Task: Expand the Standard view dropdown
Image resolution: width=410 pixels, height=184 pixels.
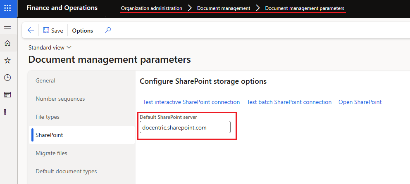Action: click(50, 47)
